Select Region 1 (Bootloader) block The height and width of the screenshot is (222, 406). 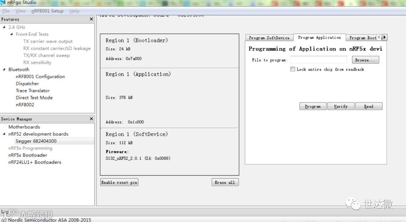coord(170,51)
